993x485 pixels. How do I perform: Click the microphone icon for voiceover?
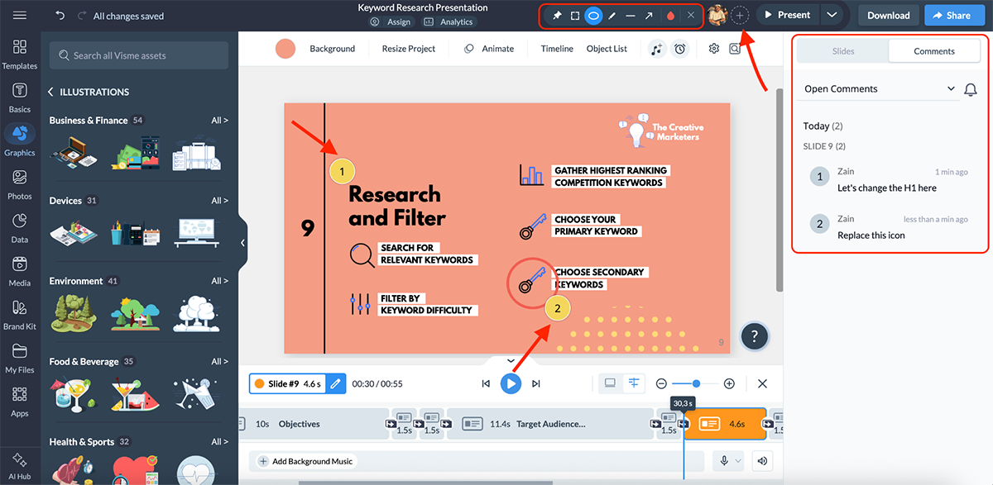tap(724, 460)
